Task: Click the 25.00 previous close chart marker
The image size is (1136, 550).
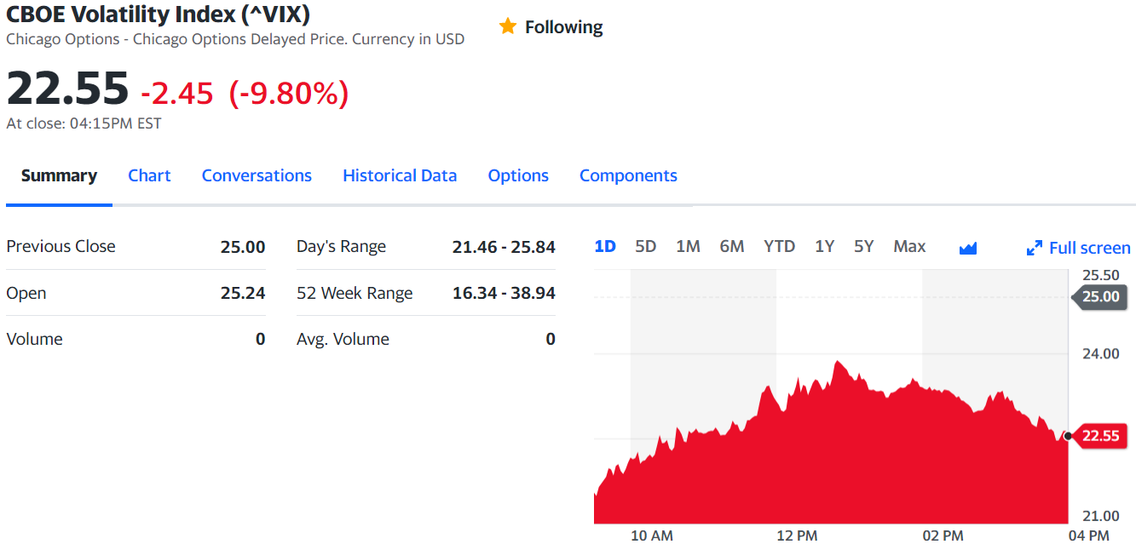Action: [1099, 296]
